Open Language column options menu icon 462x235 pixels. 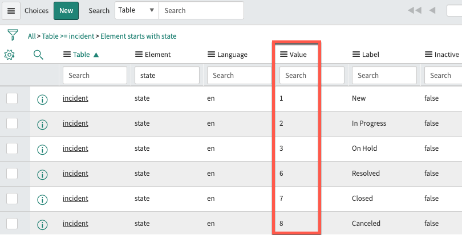211,55
